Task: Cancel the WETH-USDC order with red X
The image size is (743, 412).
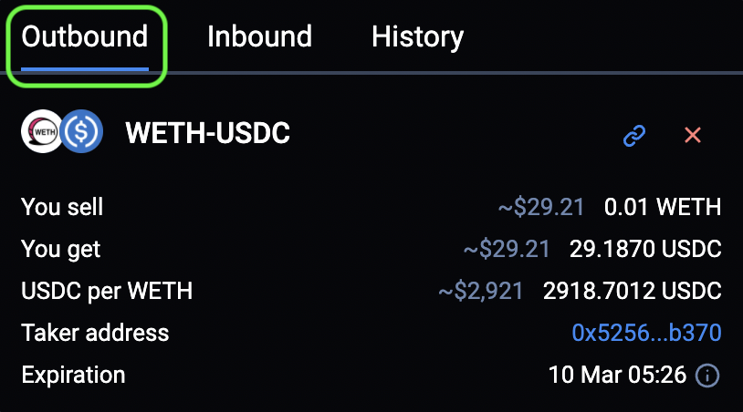Action: point(693,135)
